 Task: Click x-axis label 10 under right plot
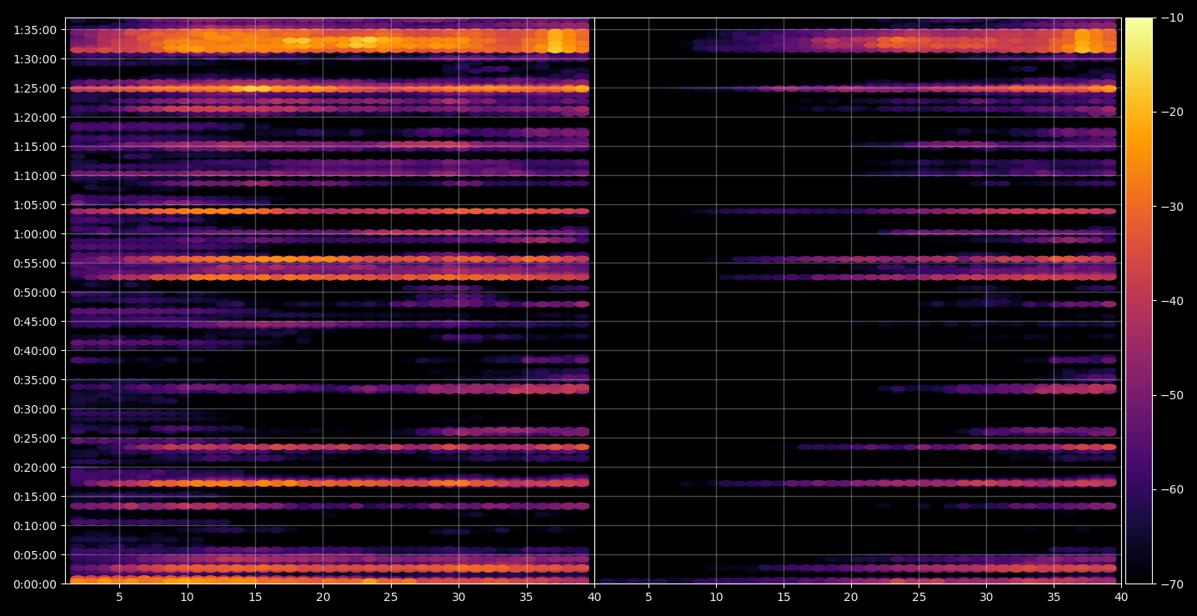(x=716, y=597)
